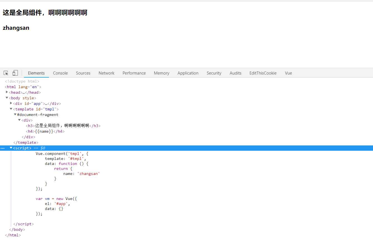Select the <!doctype html> line

click(x=22, y=81)
